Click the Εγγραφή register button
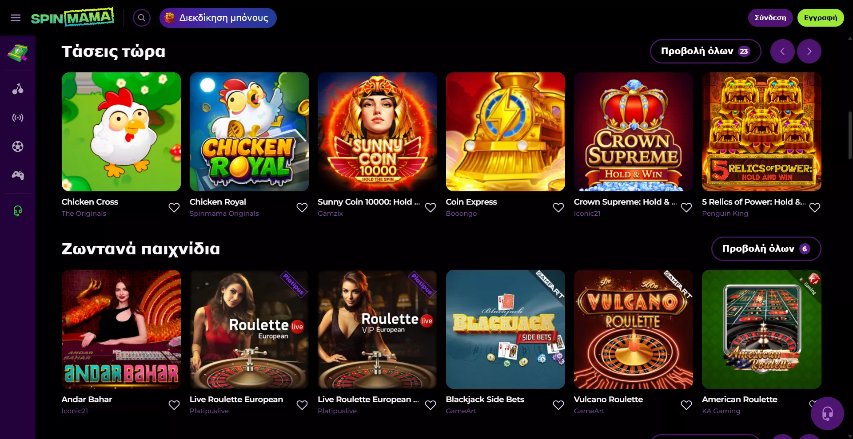 (820, 18)
